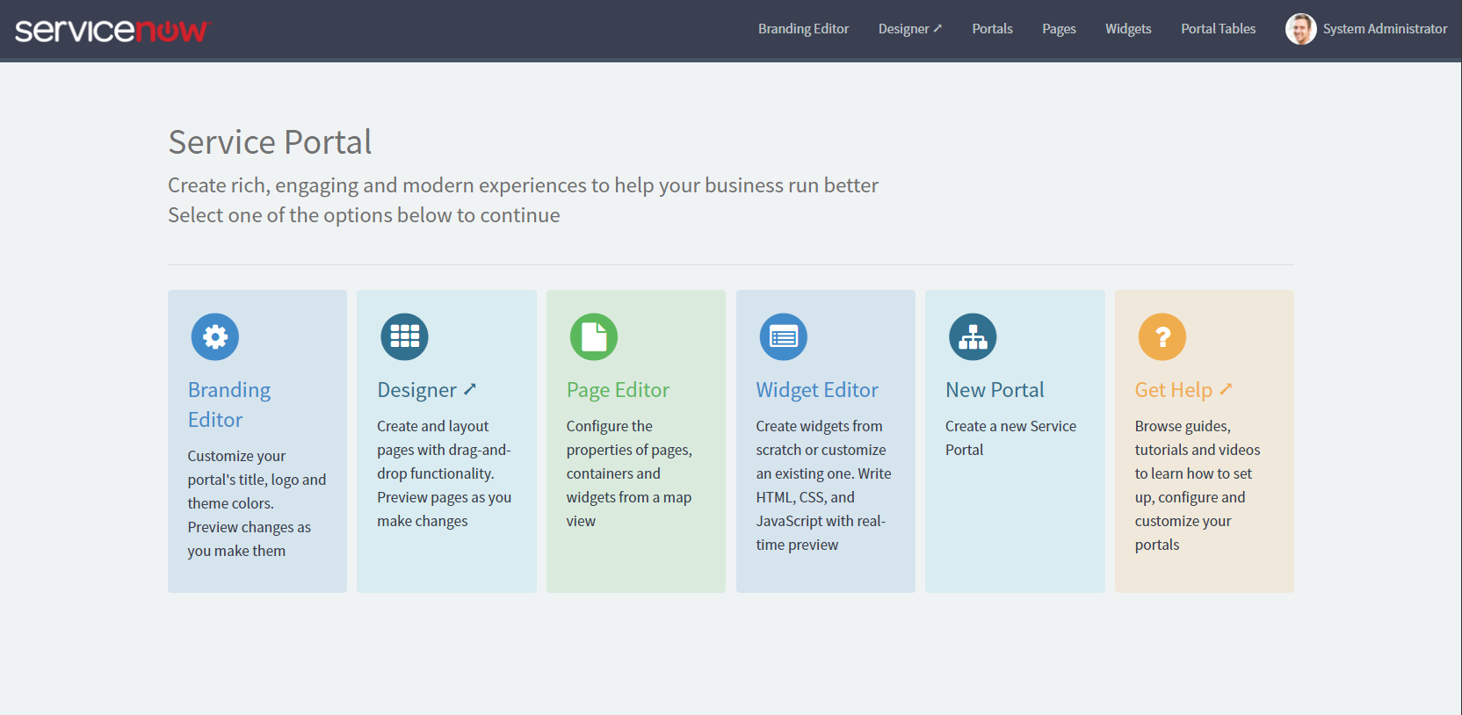Click the Service Portal page heading
Image resolution: width=1462 pixels, height=715 pixels.
270,142
